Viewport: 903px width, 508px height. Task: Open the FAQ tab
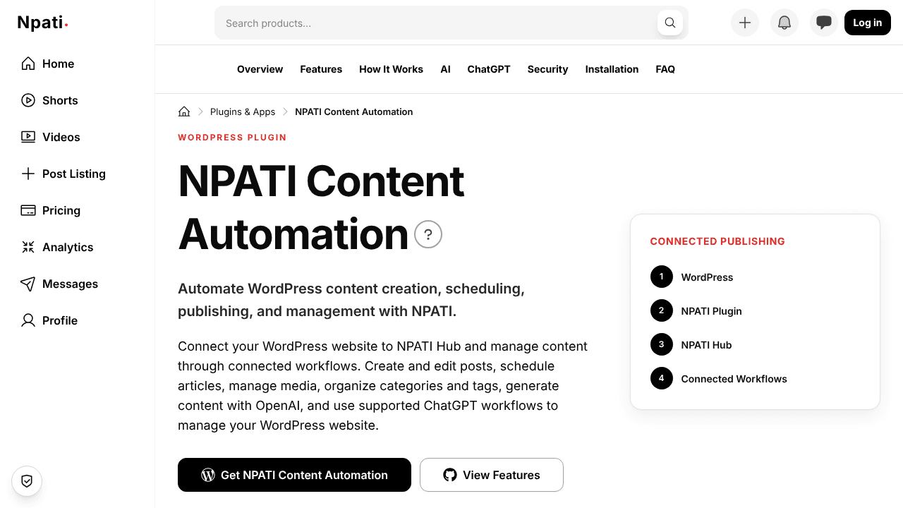point(665,69)
